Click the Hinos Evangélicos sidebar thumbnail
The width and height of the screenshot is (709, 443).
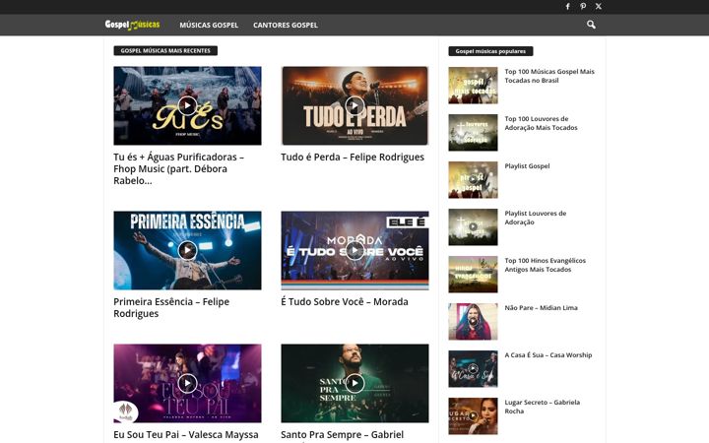pyautogui.click(x=473, y=275)
